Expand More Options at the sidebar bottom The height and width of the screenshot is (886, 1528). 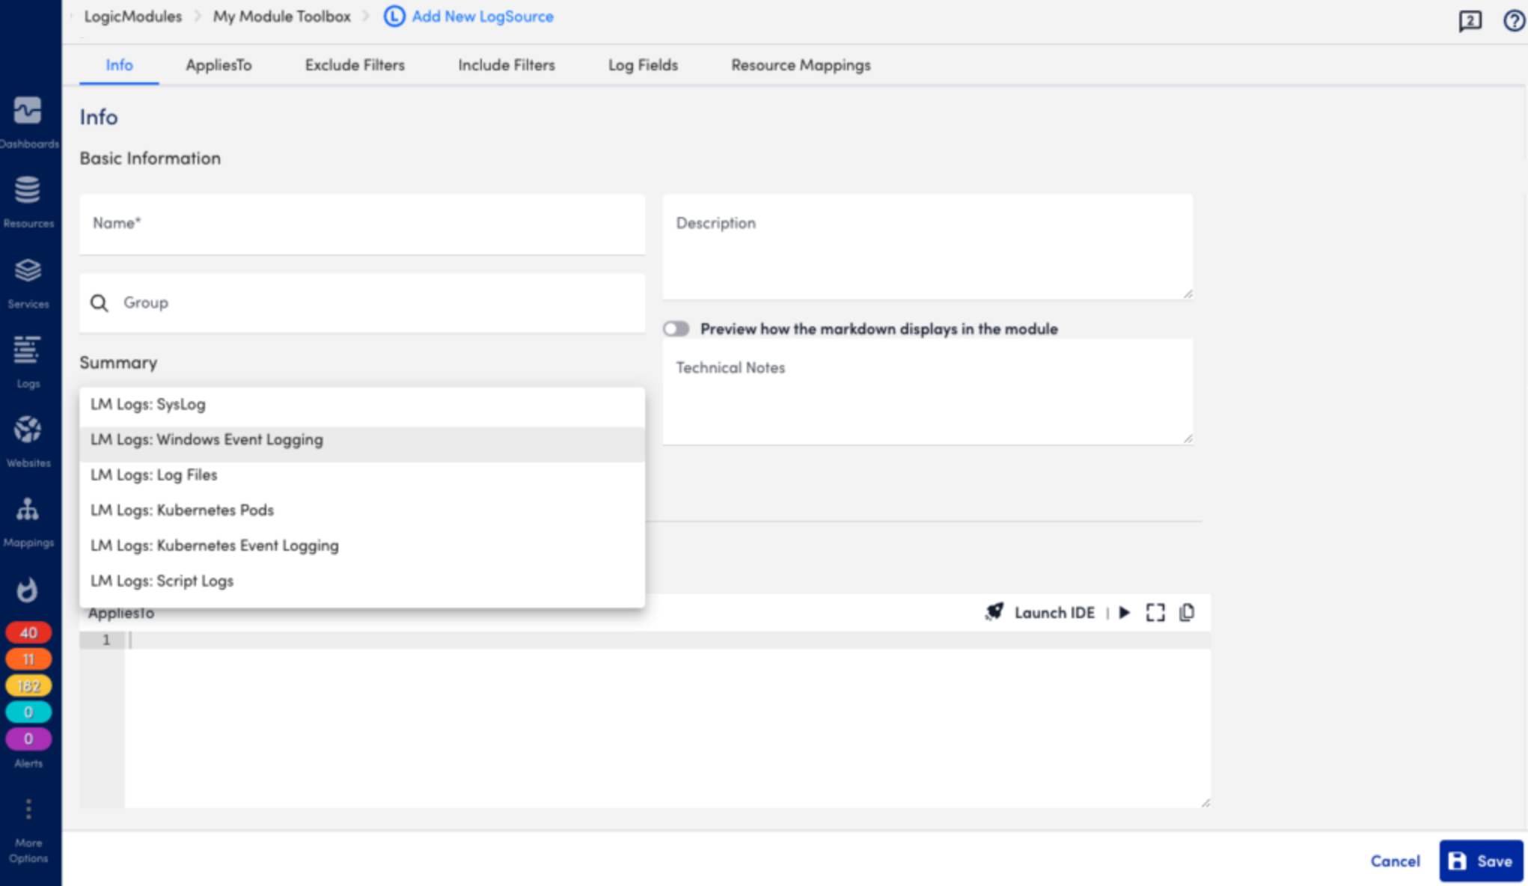[28, 809]
